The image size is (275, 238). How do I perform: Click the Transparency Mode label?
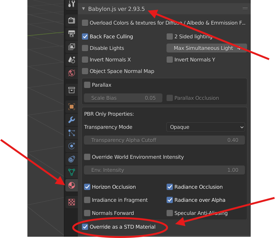(x=108, y=127)
